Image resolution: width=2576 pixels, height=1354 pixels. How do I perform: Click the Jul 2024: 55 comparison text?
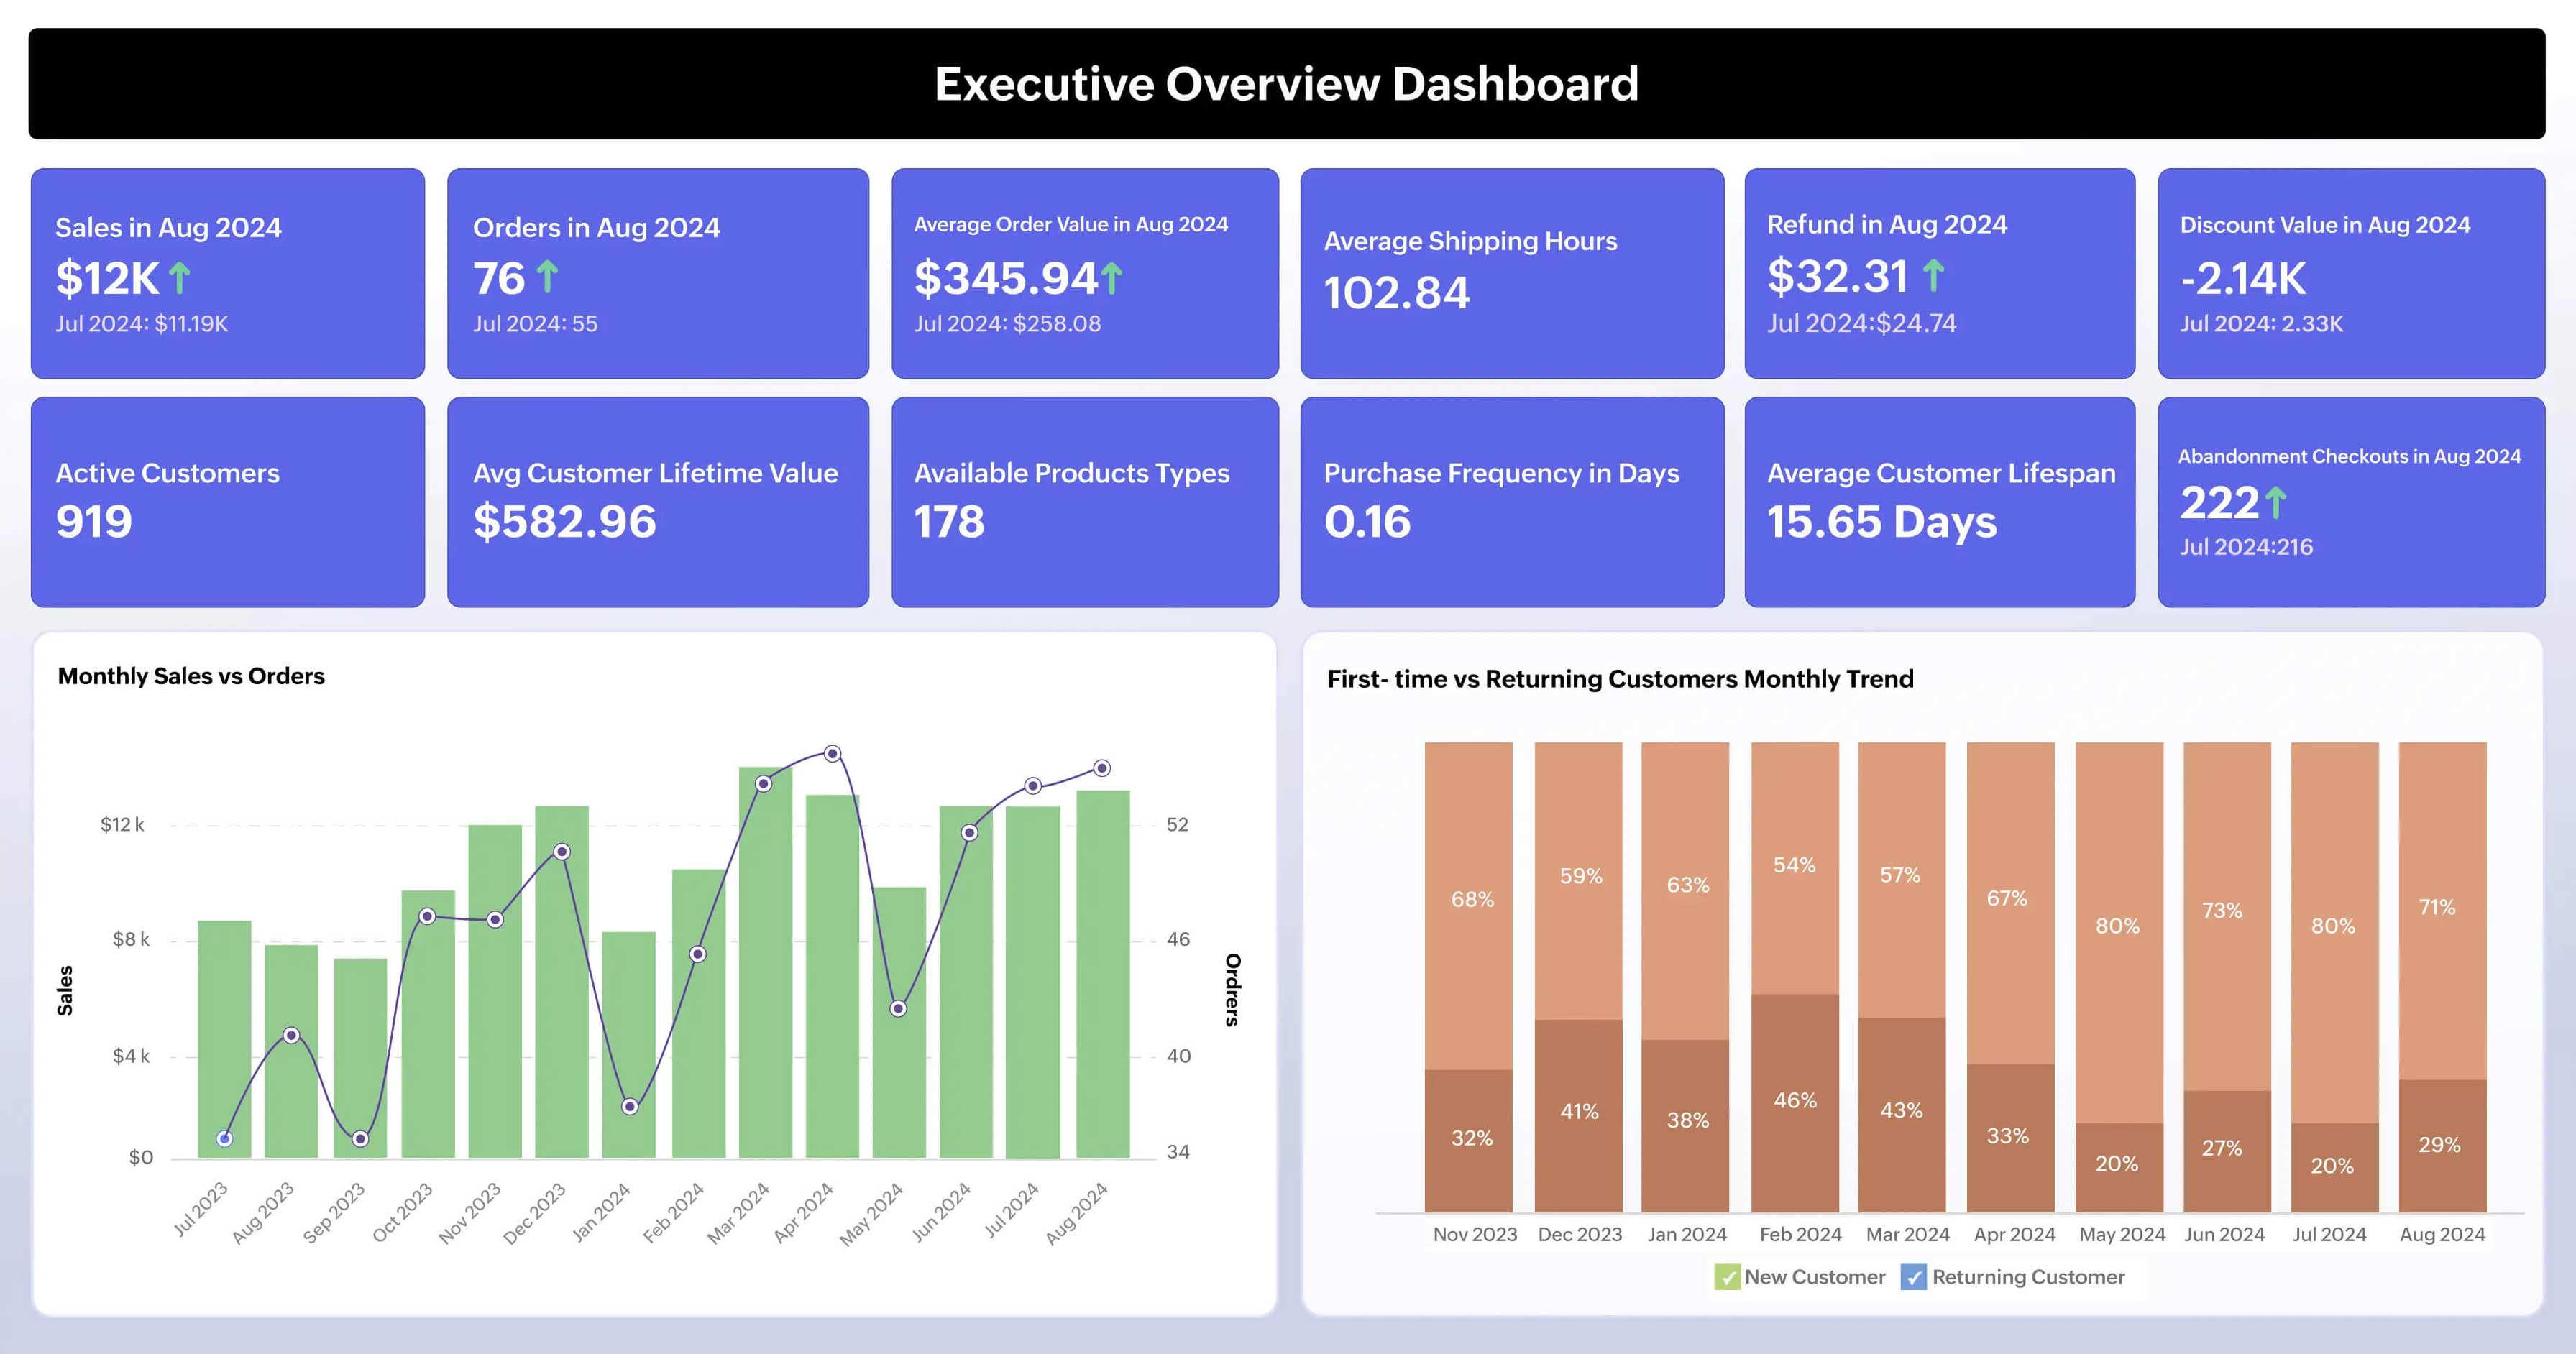(535, 323)
